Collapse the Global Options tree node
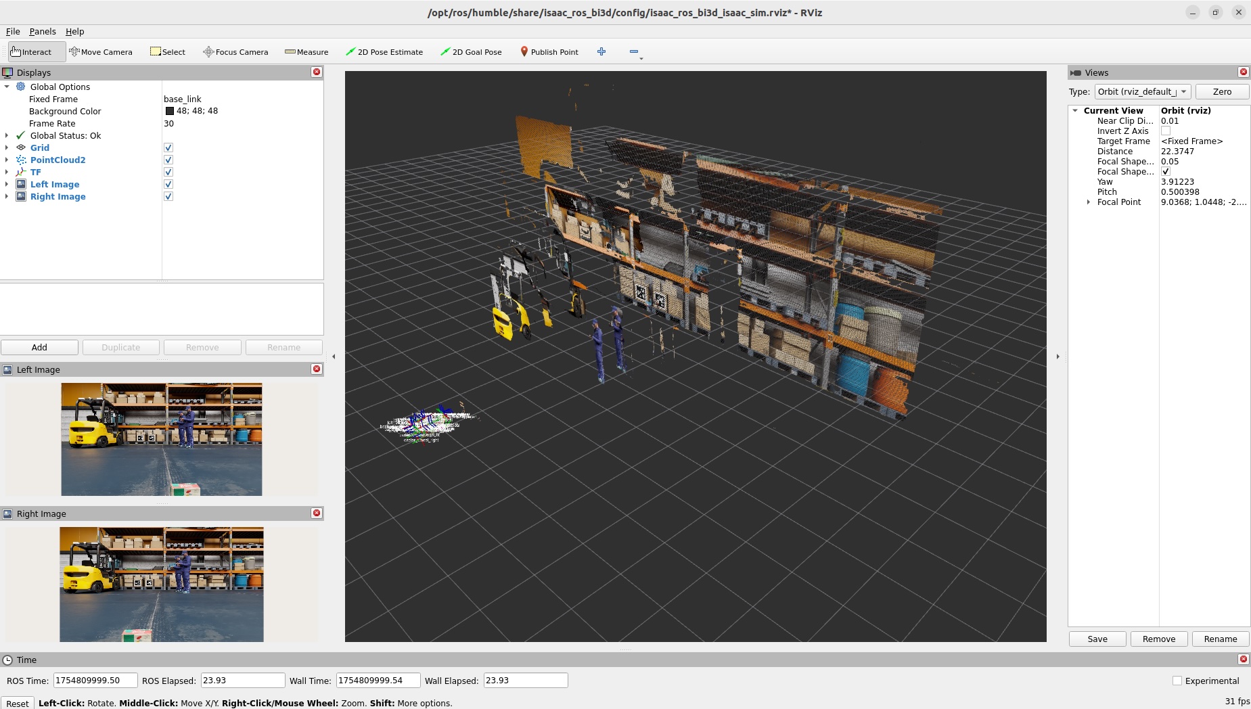1251x709 pixels. click(7, 87)
